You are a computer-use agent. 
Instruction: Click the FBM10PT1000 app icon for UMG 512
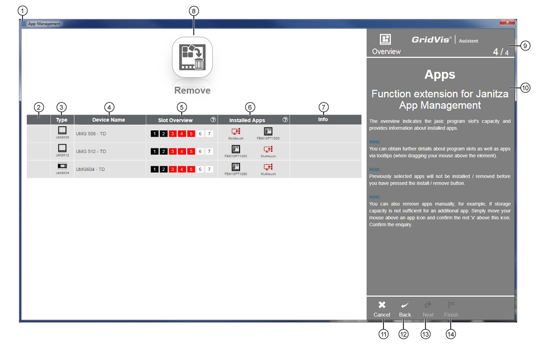236,150
